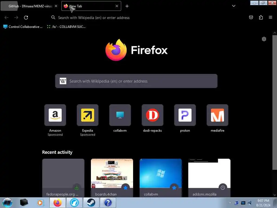277x208 pixels.
Task: Open the Windows Start orb
Action: (7, 203)
